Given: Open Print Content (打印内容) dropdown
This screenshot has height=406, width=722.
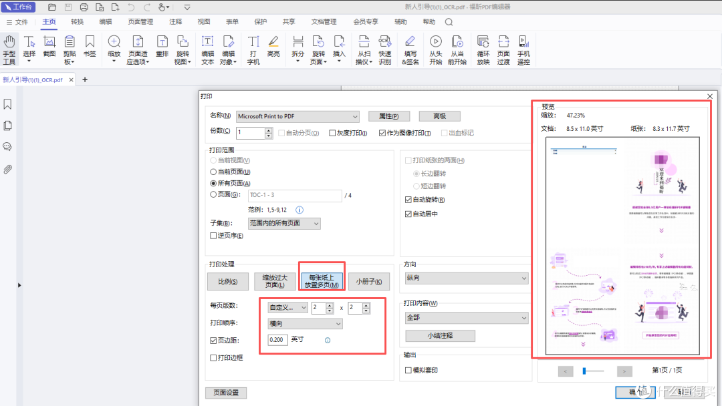Looking at the screenshot, I should coord(466,318).
